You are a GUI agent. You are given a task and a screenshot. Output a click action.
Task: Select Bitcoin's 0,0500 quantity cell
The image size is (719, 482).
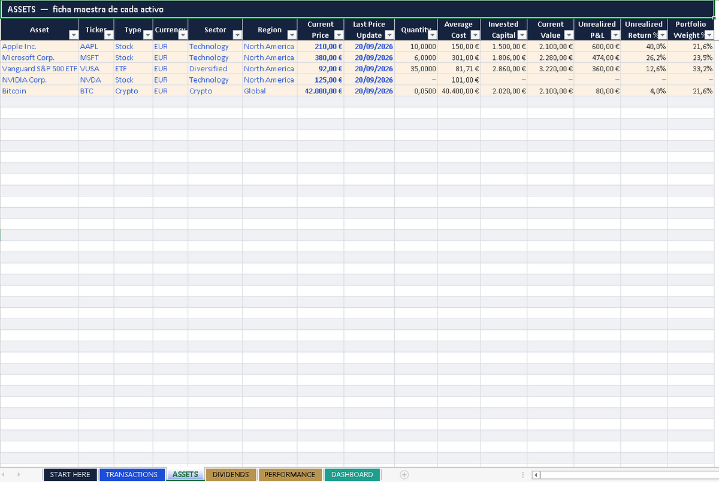click(416, 91)
